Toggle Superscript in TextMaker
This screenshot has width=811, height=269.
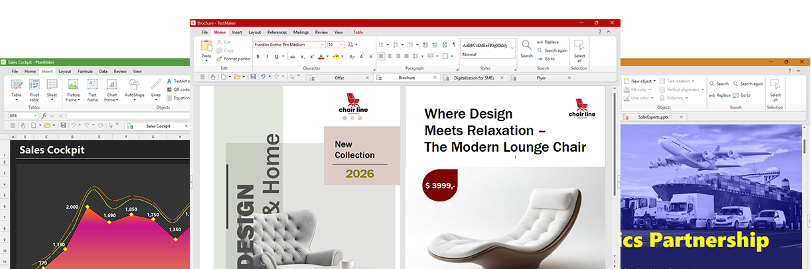311,57
